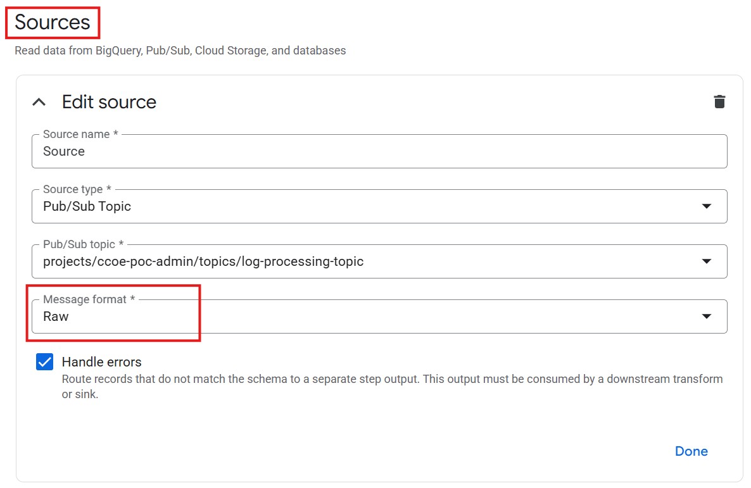The image size is (751, 488).
Task: Click the log-processing-topic path text
Action: (203, 261)
